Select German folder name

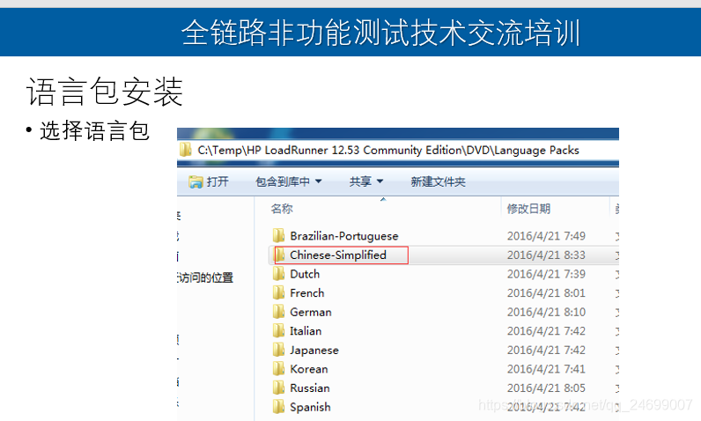point(311,312)
